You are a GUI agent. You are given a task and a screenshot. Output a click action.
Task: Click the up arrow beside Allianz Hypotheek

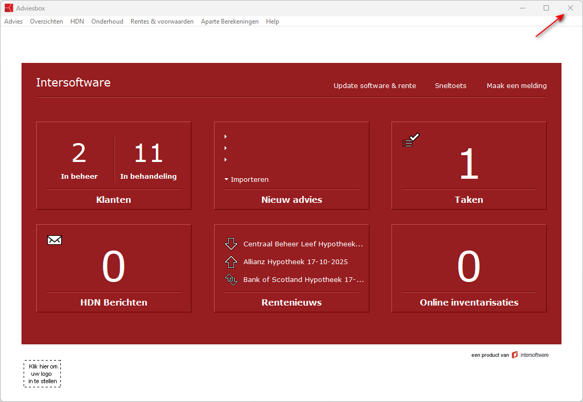(x=231, y=262)
